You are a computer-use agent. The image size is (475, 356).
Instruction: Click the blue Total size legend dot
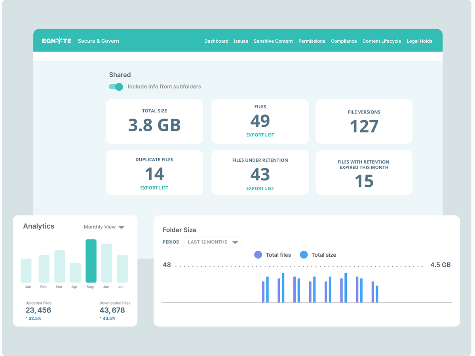304,255
